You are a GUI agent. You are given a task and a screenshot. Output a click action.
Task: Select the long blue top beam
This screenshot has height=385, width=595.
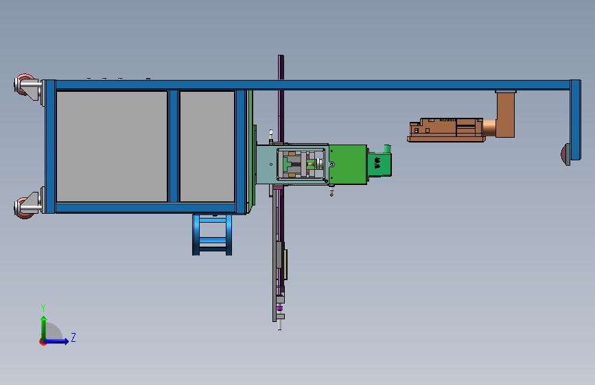tap(313, 85)
